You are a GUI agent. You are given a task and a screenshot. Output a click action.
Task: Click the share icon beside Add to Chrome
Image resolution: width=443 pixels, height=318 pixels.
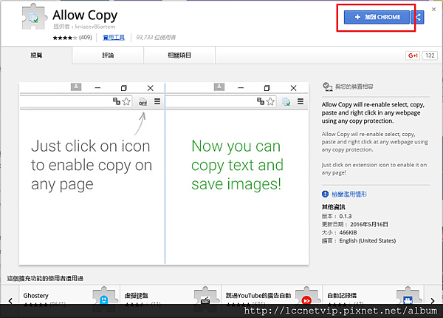tap(419, 17)
